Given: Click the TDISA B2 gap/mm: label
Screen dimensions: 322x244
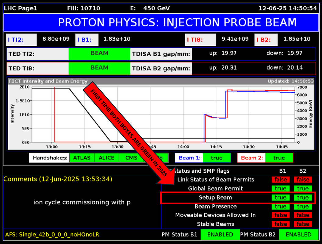Looking at the screenshot, I should click(x=161, y=68).
